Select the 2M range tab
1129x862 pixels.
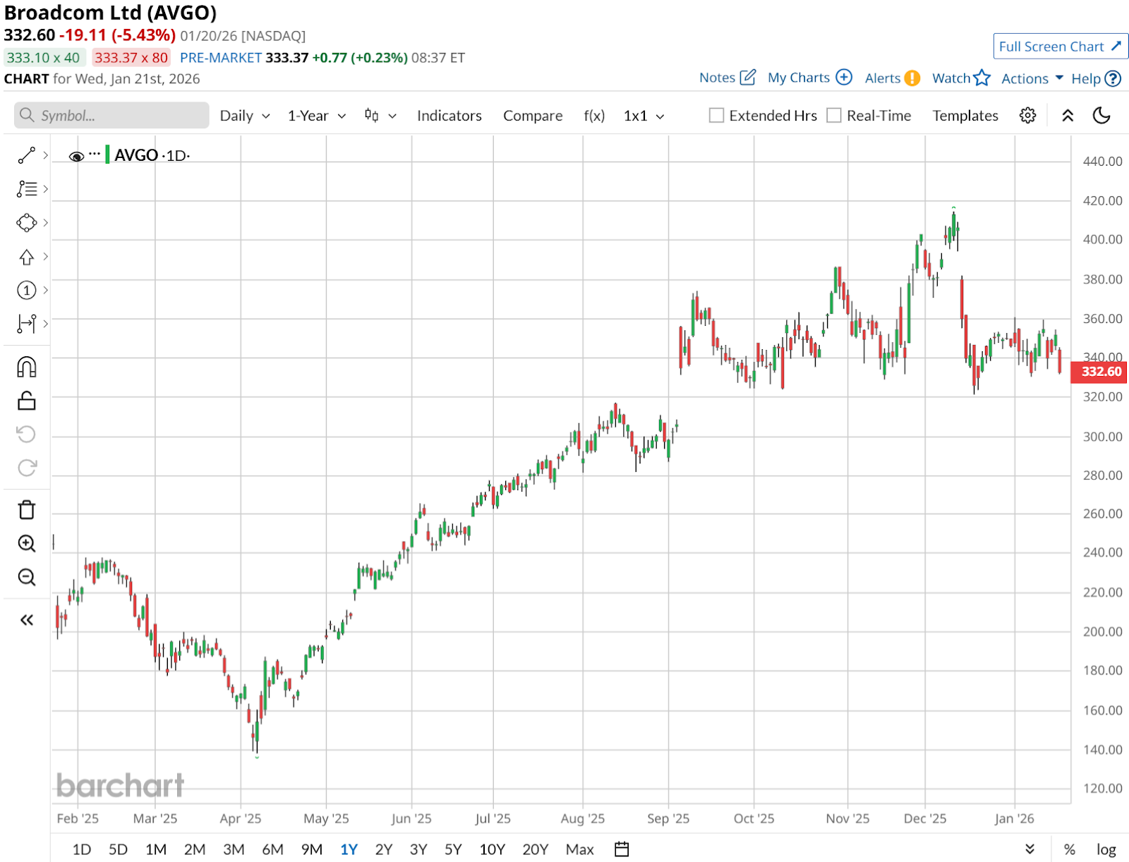tap(195, 849)
